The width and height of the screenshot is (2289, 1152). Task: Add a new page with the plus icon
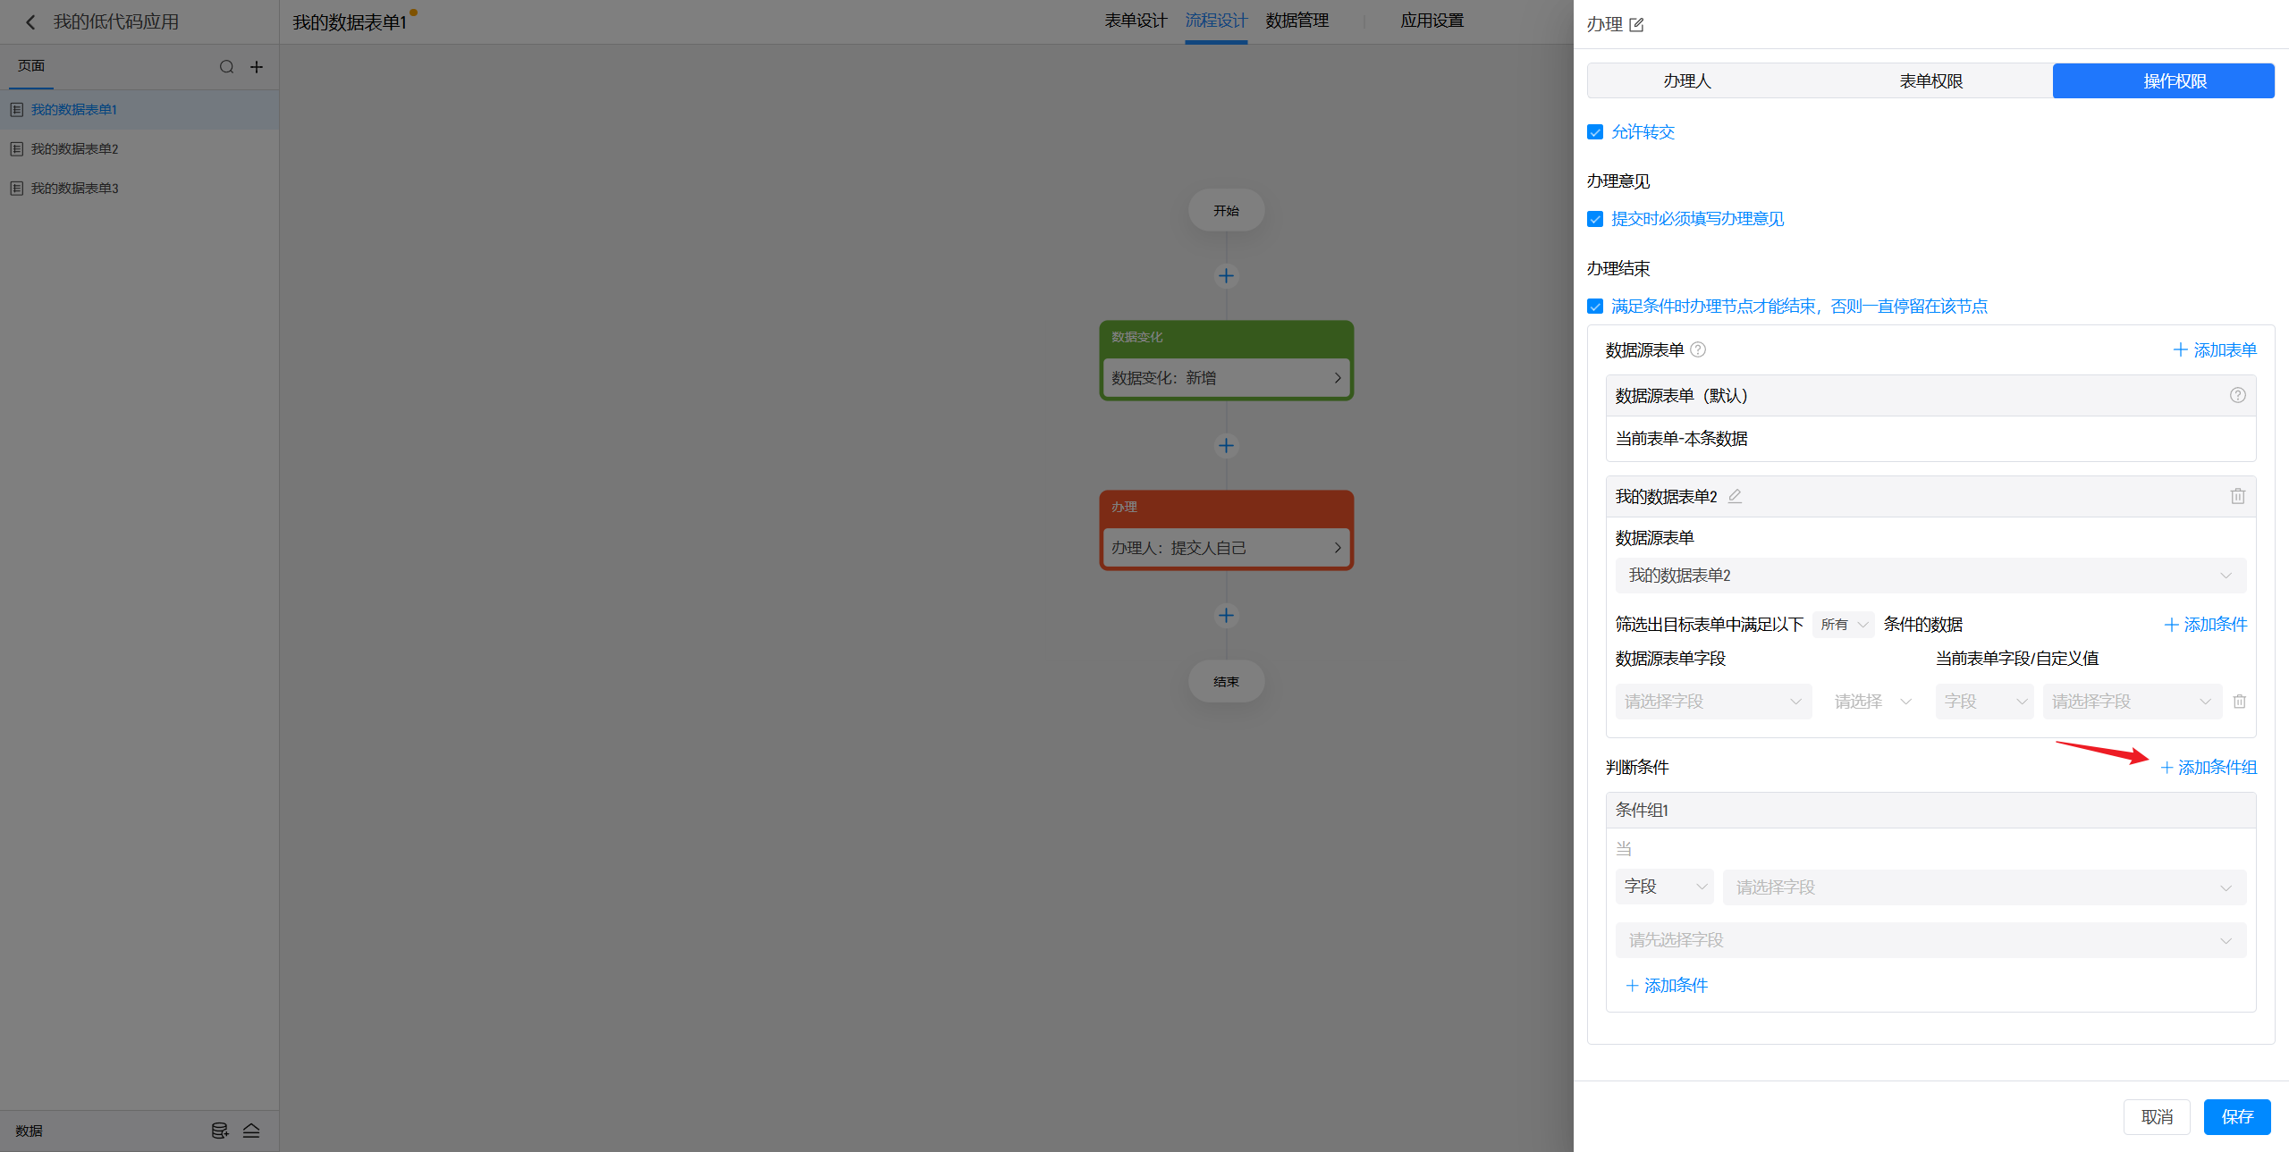pos(257,67)
